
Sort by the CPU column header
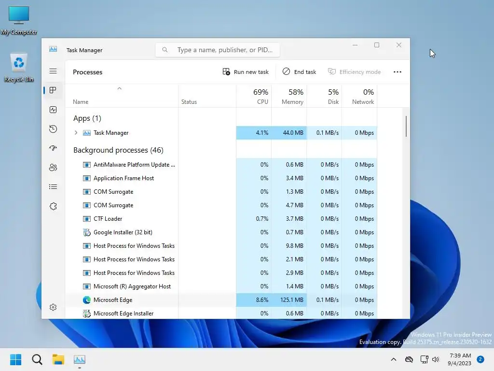(254, 97)
